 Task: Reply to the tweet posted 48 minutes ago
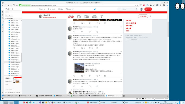74,32
